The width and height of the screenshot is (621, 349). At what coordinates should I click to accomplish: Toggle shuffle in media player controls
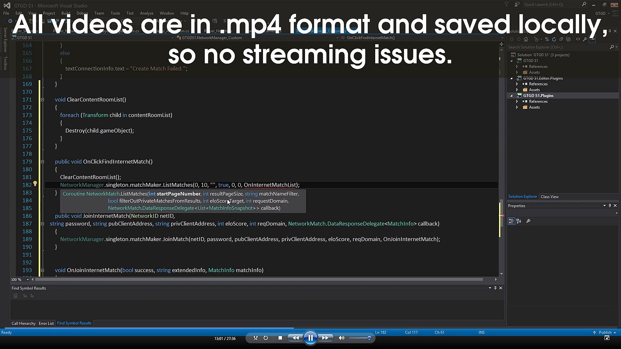click(x=256, y=338)
